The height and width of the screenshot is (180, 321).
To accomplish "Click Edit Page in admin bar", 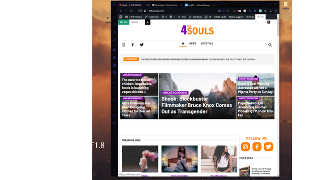I will pos(195,16).
